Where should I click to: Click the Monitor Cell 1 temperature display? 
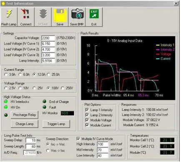pyautogui.click(x=167, y=140)
